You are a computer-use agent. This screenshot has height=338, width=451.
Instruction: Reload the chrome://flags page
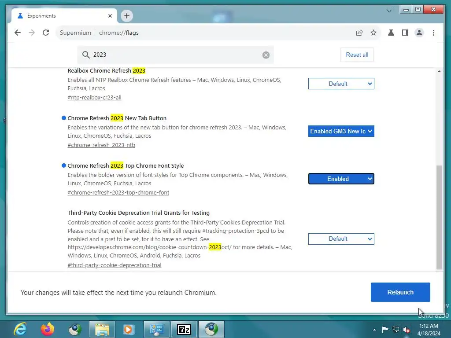[x=46, y=33]
